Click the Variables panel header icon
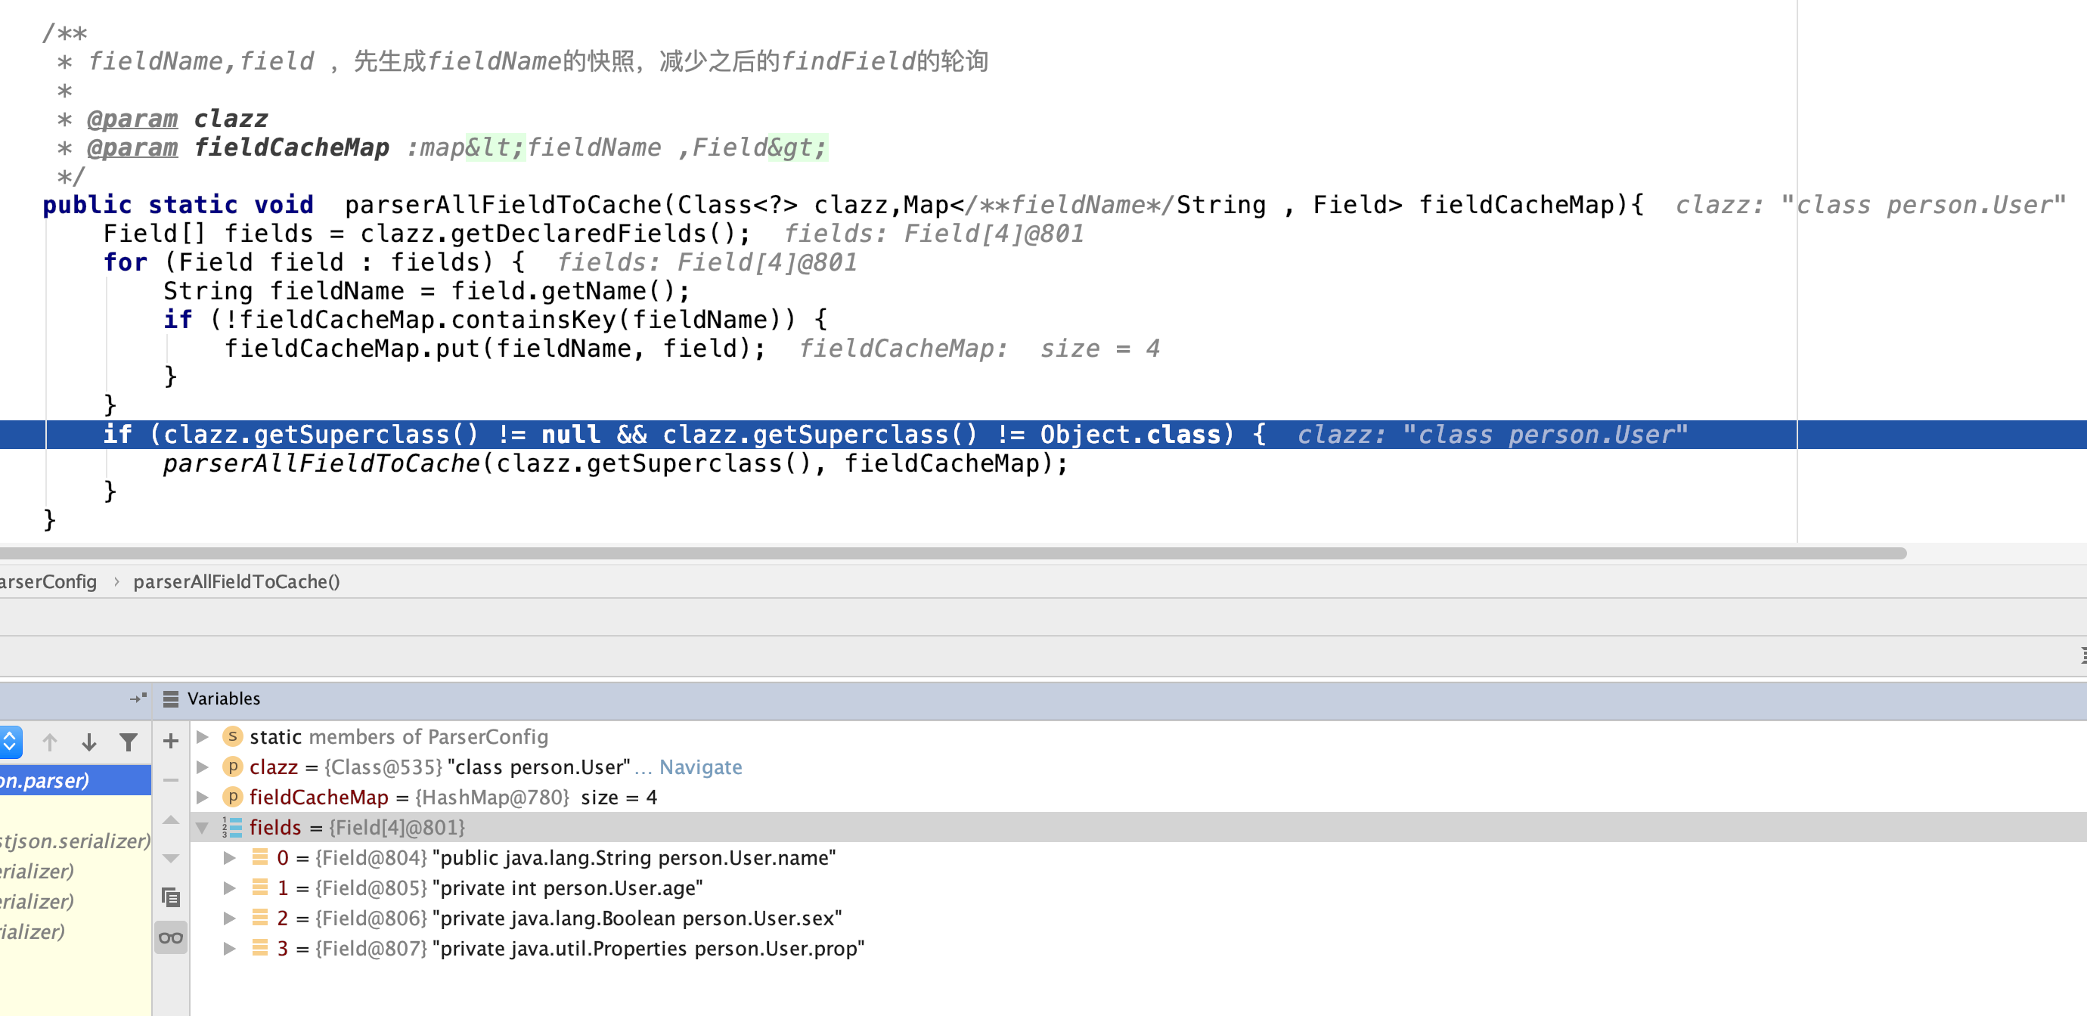This screenshot has width=2087, height=1016. 170,698
